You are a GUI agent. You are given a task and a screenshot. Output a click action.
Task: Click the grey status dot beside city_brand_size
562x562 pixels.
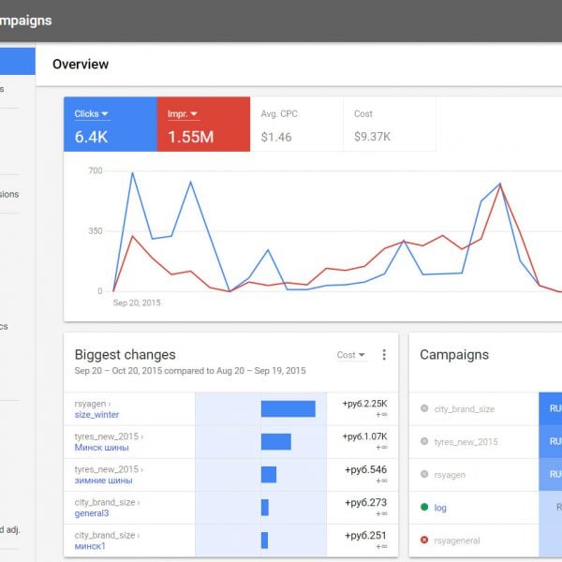[x=424, y=408]
